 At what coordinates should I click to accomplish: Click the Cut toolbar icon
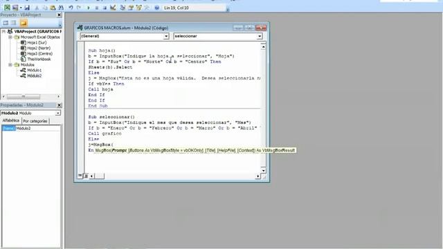click(x=37, y=8)
